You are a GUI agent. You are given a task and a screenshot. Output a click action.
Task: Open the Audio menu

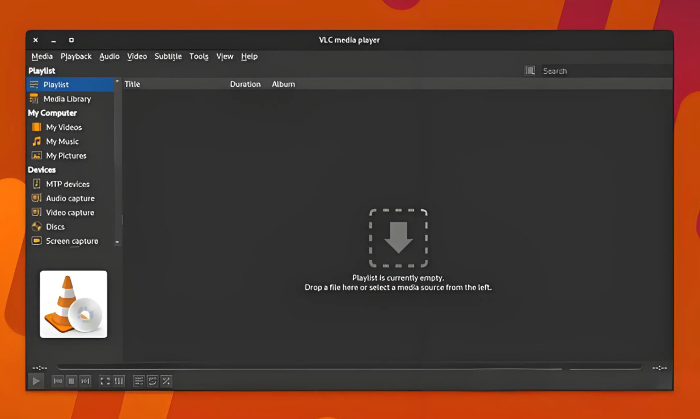pyautogui.click(x=109, y=56)
